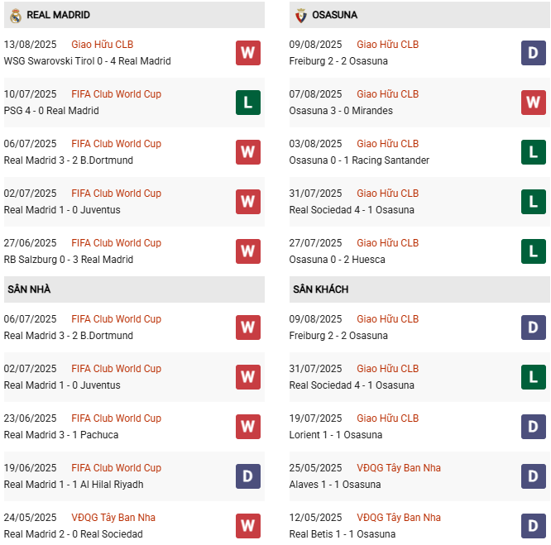Click the Real Madrid 2 - 0 Real Sociedad result
Image resolution: width=551 pixels, height=545 pixels.
[x=74, y=534]
